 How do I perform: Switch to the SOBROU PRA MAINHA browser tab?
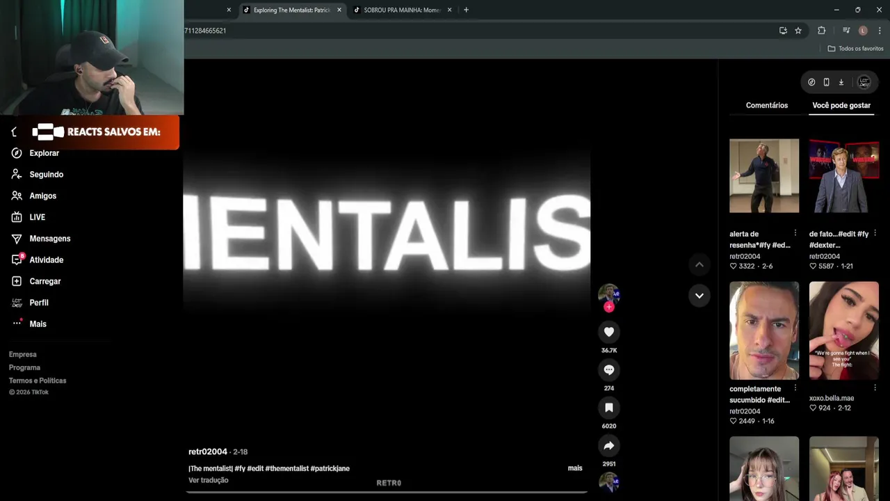(402, 10)
